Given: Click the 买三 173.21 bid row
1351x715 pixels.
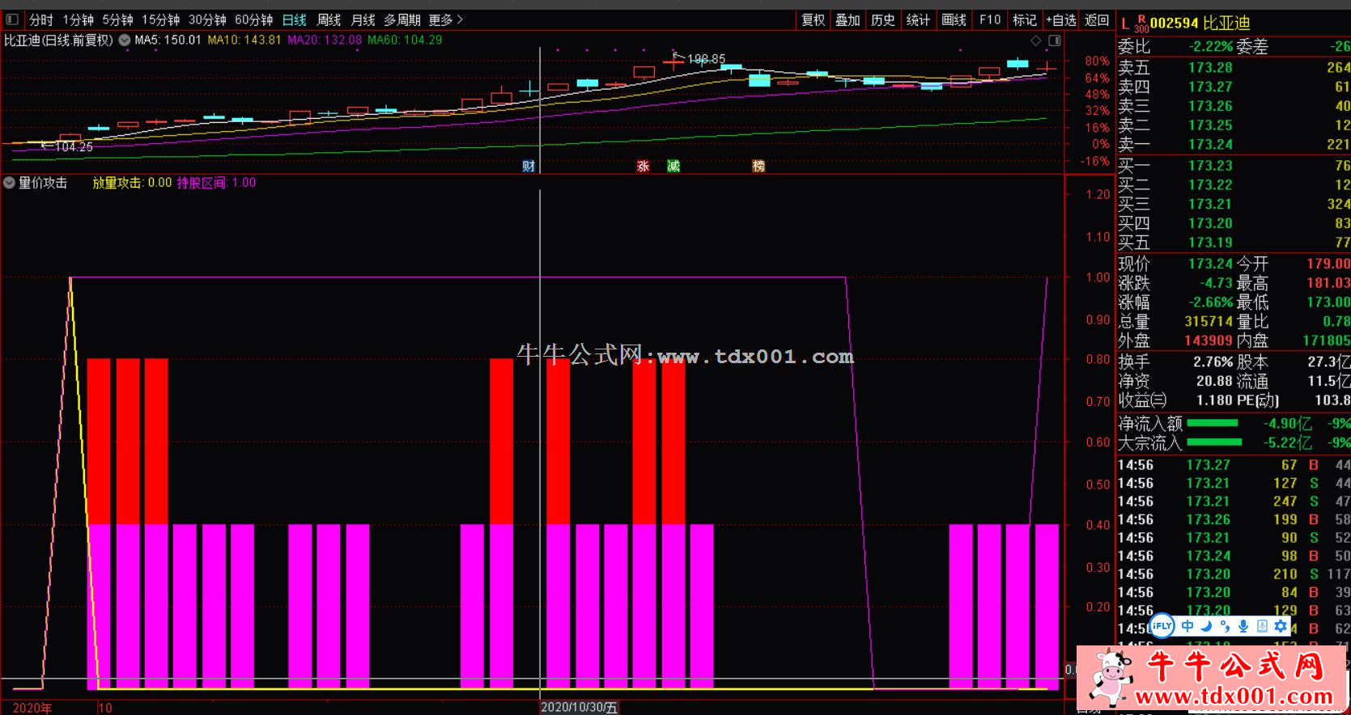Looking at the screenshot, I should click(1234, 204).
